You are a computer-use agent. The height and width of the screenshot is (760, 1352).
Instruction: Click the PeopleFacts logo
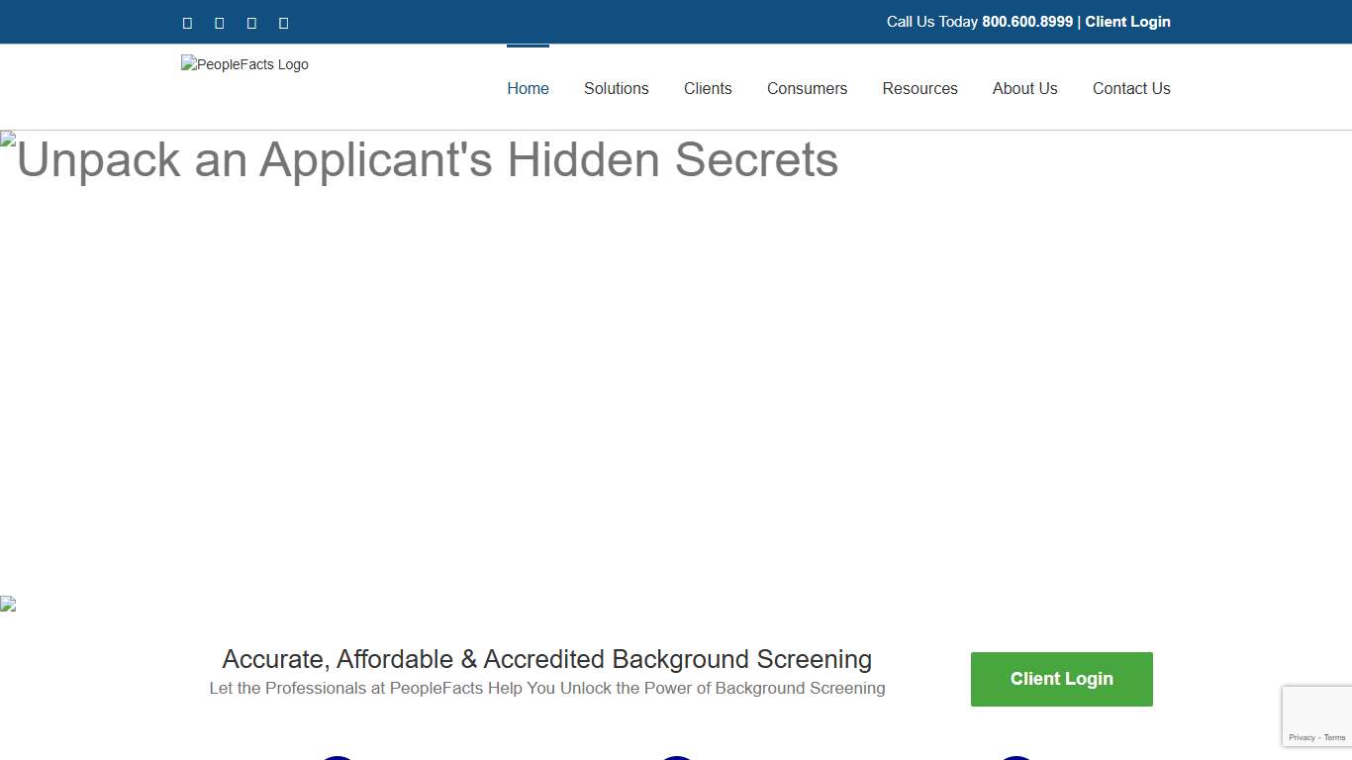243,64
